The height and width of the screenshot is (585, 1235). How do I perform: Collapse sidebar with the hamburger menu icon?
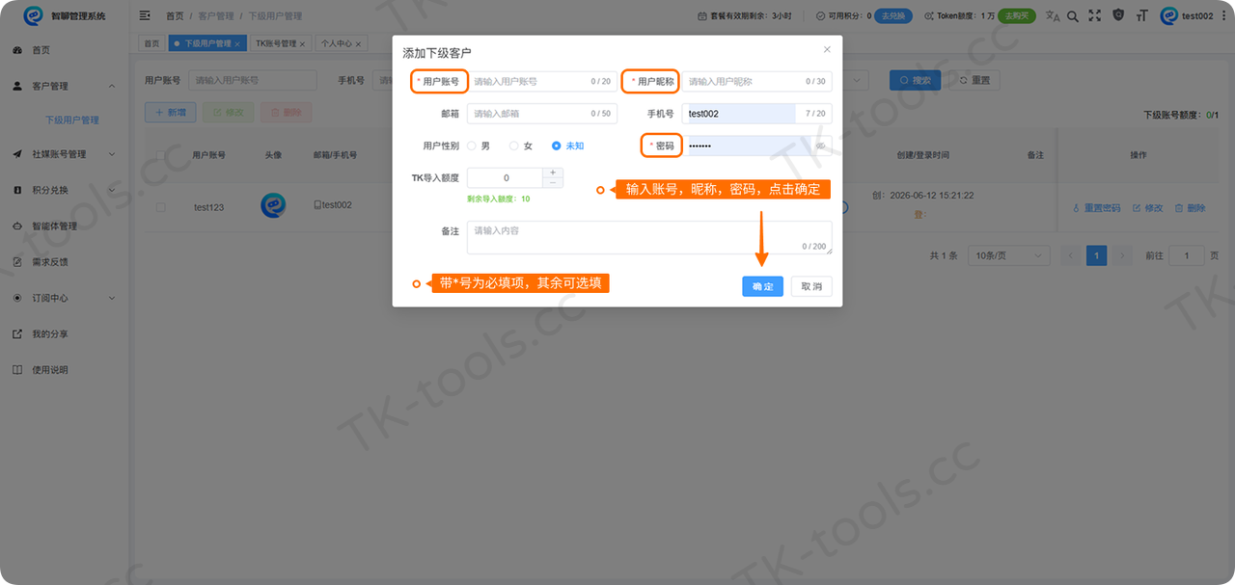click(x=145, y=15)
